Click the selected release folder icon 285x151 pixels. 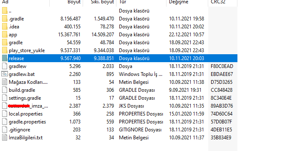pos(5,58)
